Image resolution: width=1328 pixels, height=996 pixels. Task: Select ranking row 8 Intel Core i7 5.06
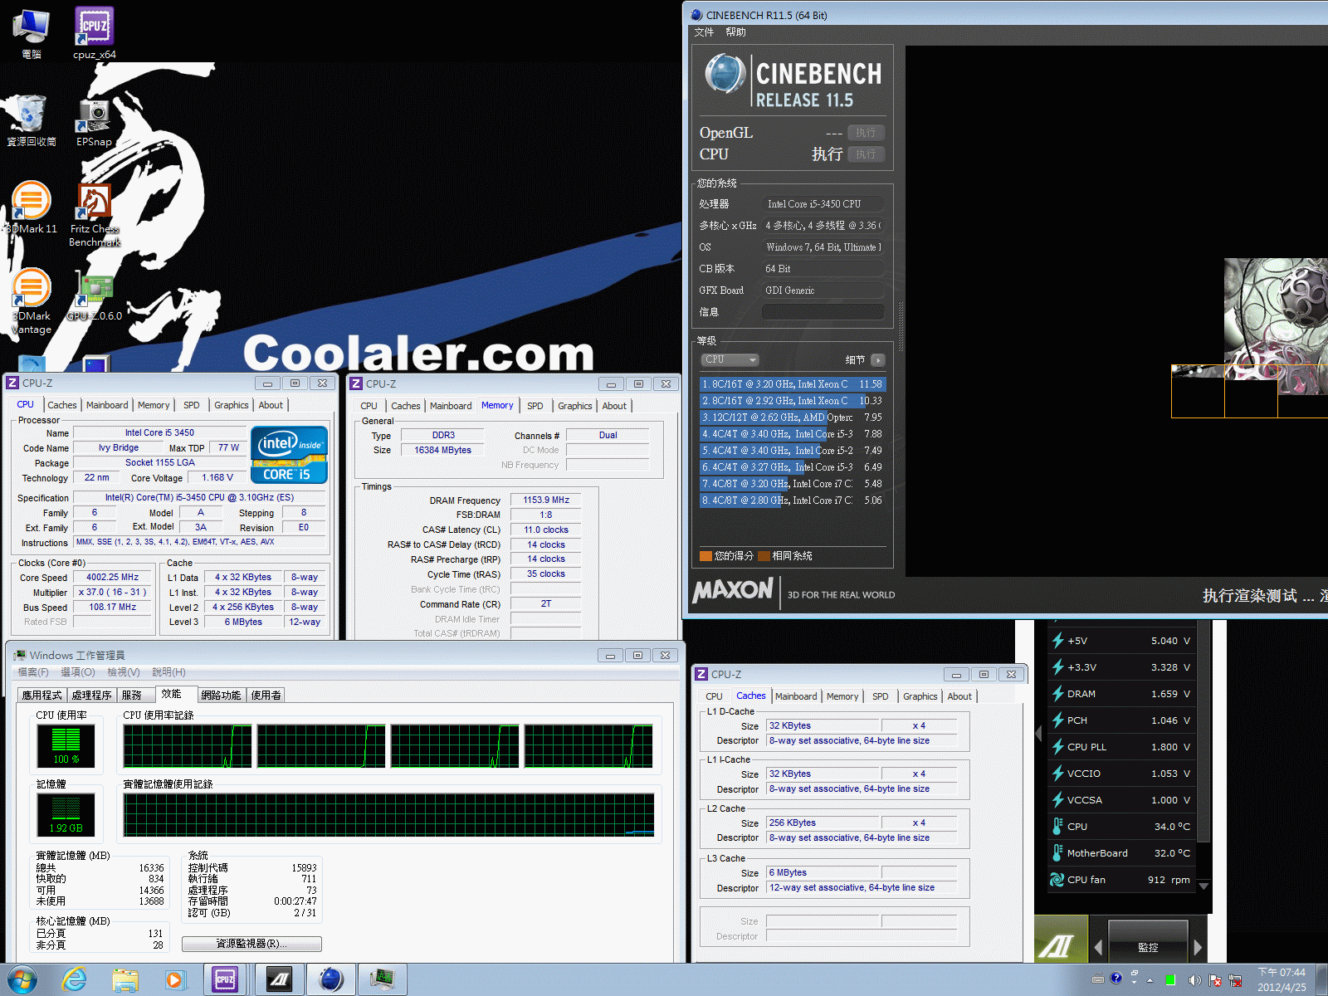point(793,500)
